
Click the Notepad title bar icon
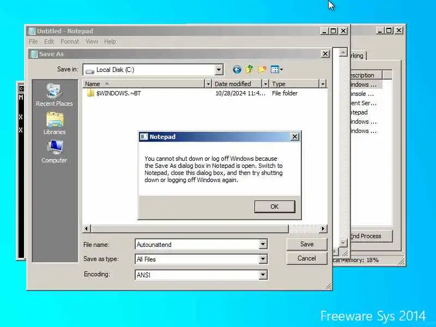coord(32,31)
